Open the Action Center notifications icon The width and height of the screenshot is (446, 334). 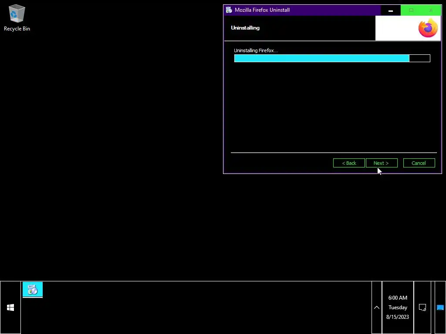422,307
